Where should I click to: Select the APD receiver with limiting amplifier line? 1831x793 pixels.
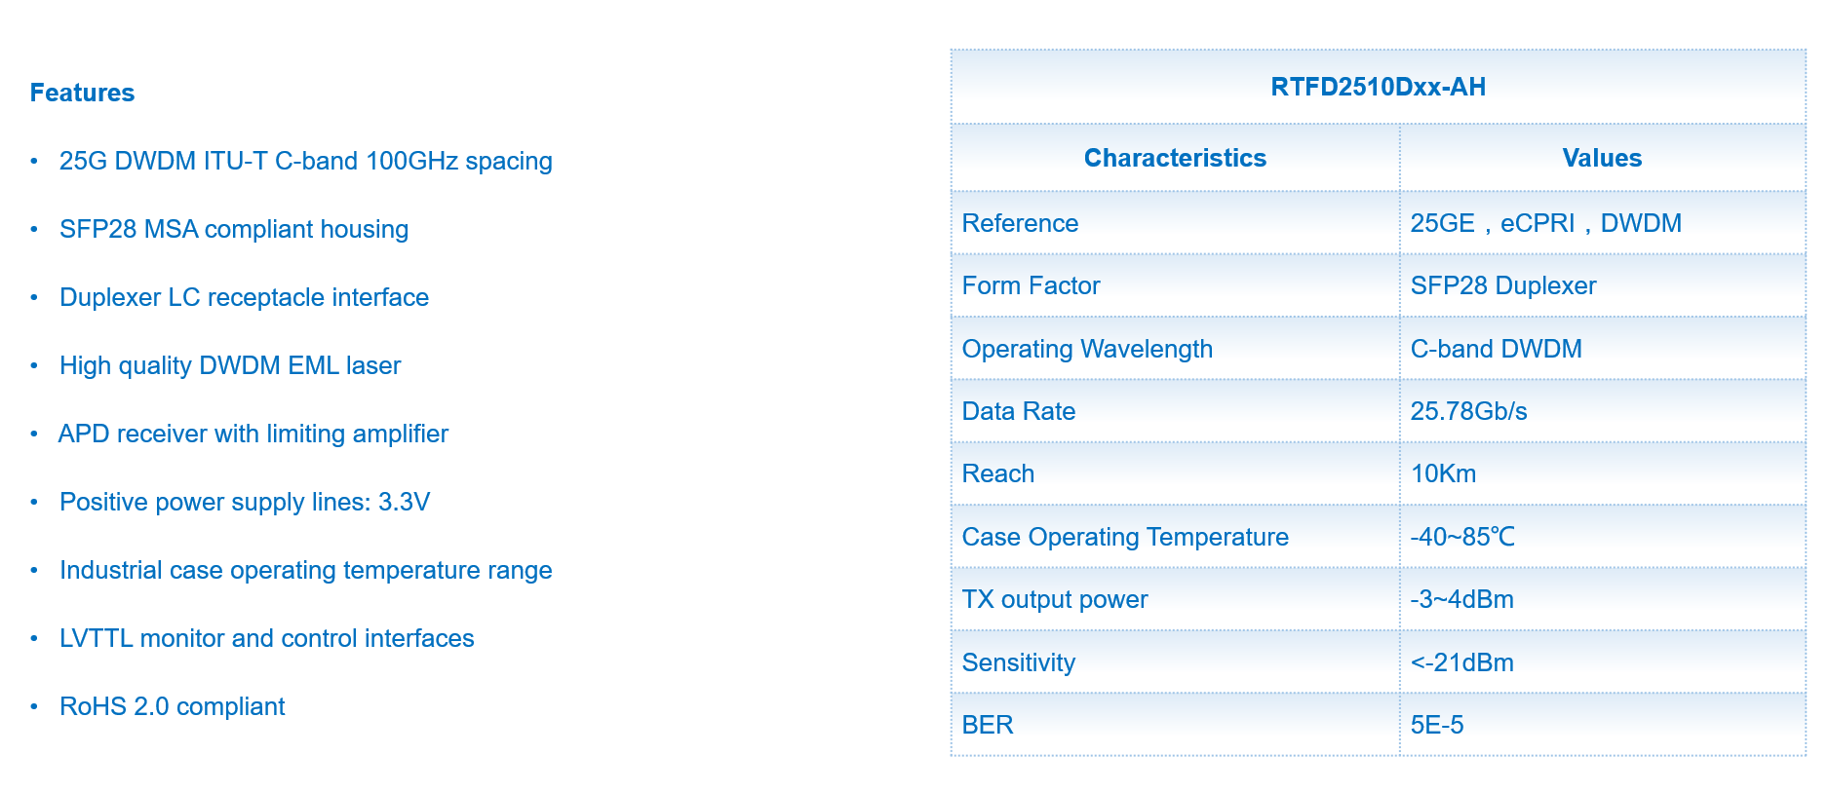253,434
